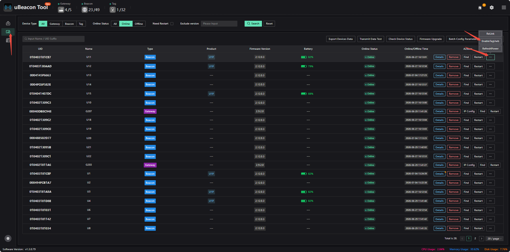
Task: Filter device type by Gateway
Action: [x=55, y=24]
